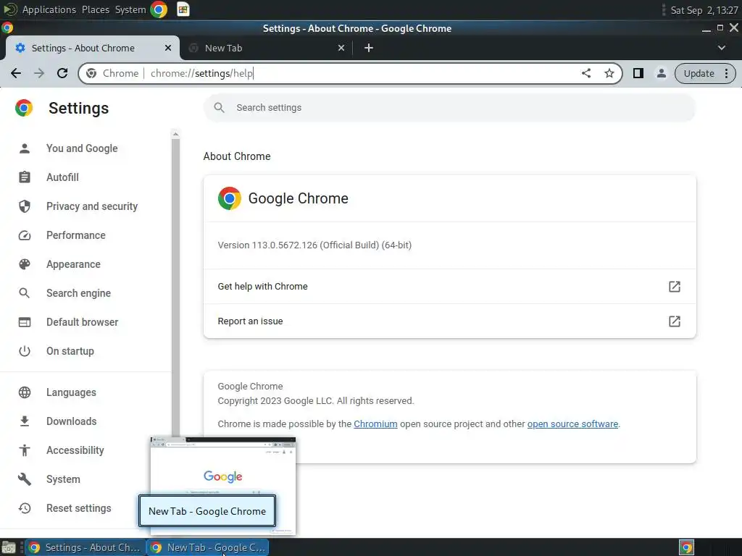Click the power icon beside On startup
The image size is (742, 556).
coord(25,351)
